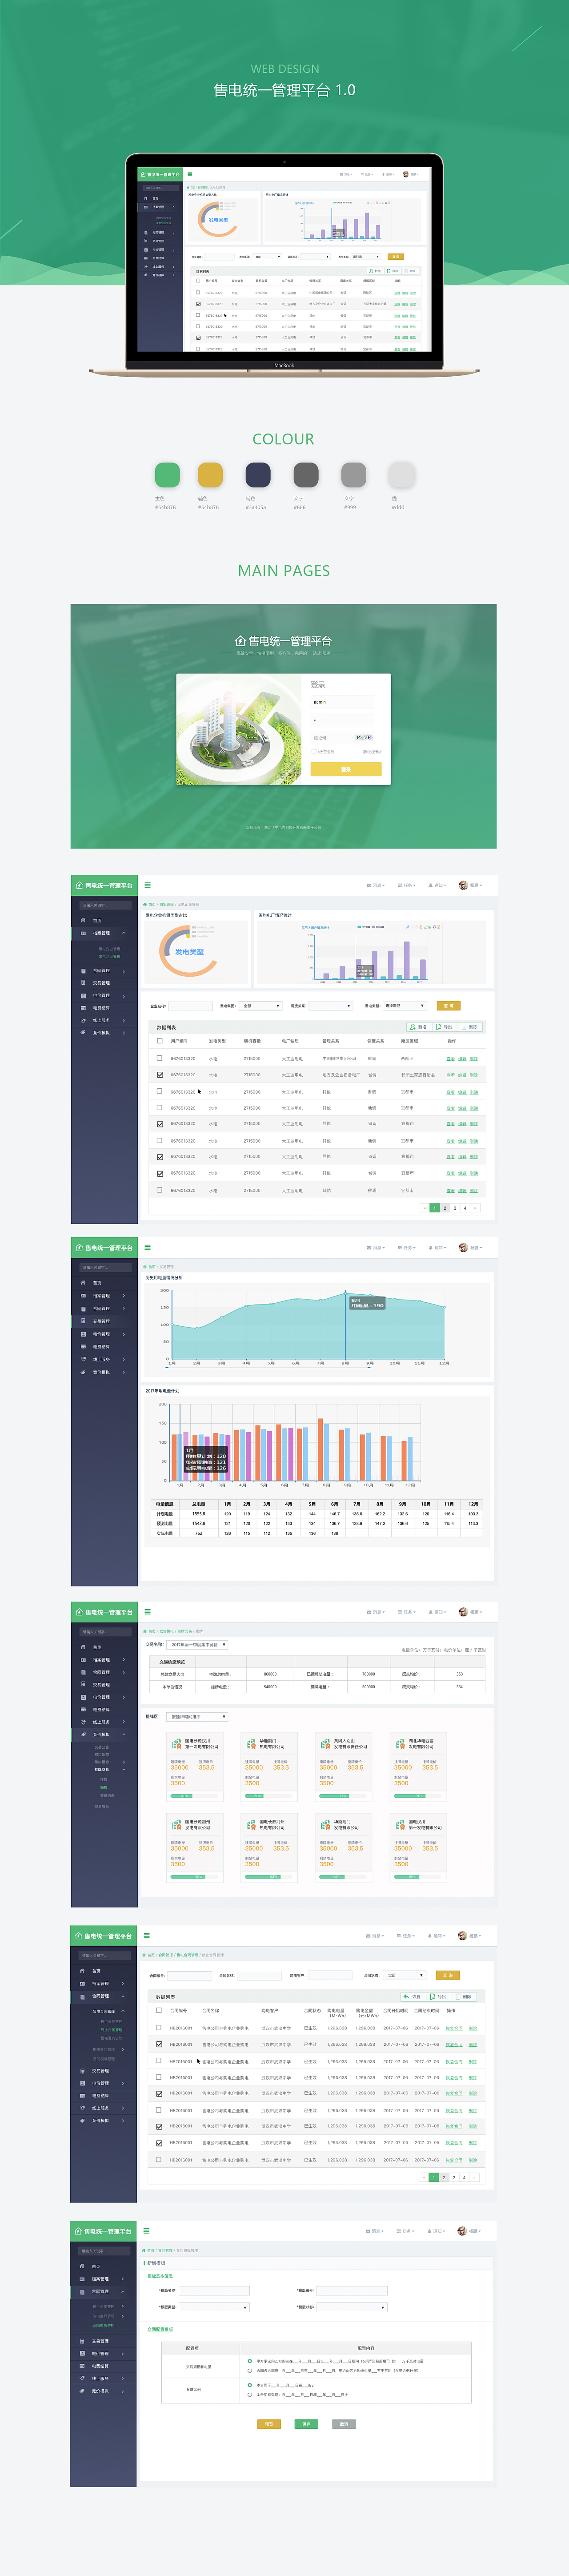Click 模板编号 input field on 新增模板 page
This screenshot has height=2576, width=569.
tap(352, 2290)
